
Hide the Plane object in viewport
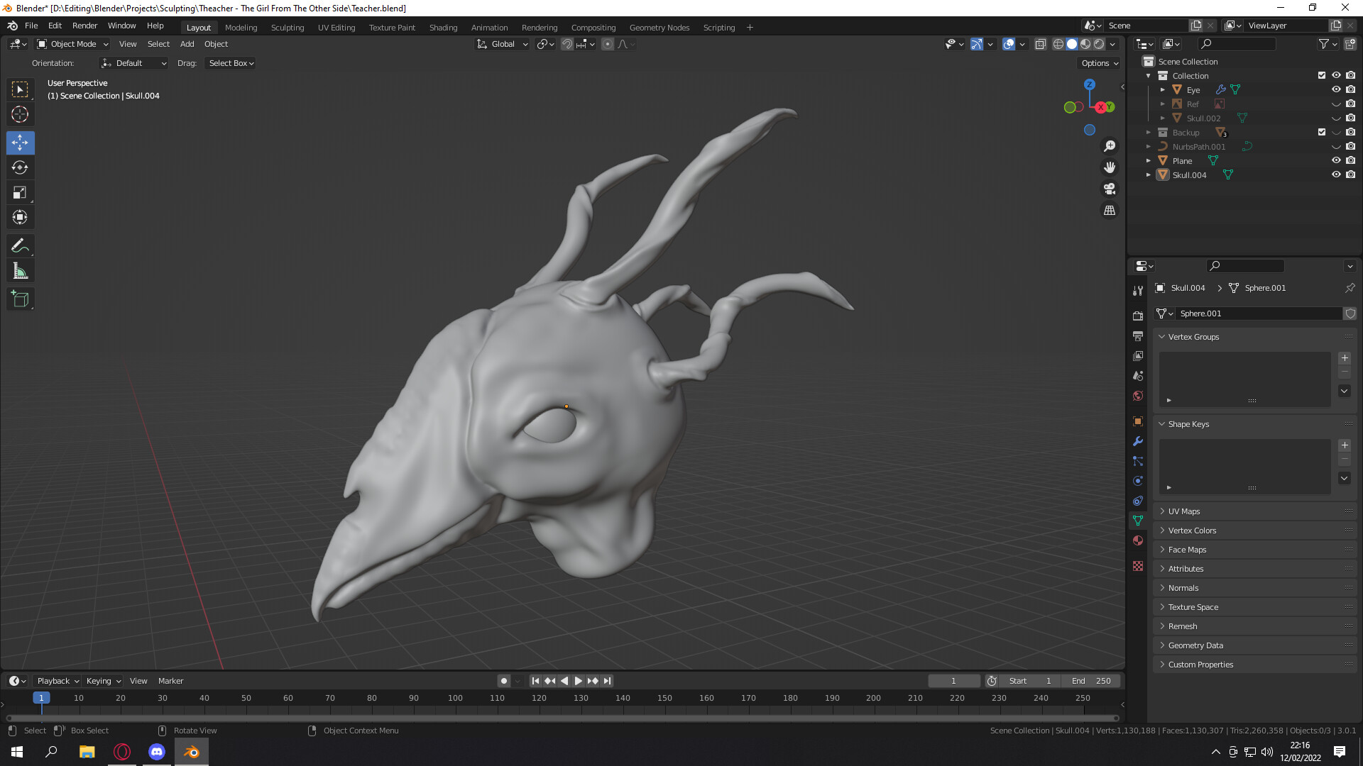coord(1337,160)
